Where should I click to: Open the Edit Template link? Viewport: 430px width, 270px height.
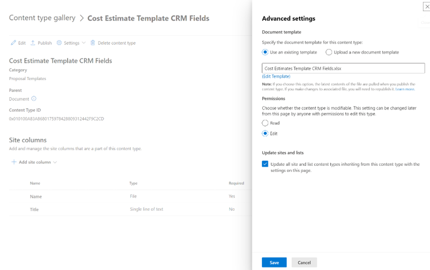[x=276, y=76]
